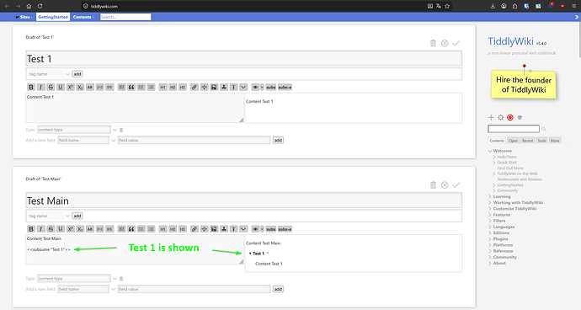Reload the page in the browser
Image resolution: width=581 pixels, height=310 pixels.
tap(40, 6)
